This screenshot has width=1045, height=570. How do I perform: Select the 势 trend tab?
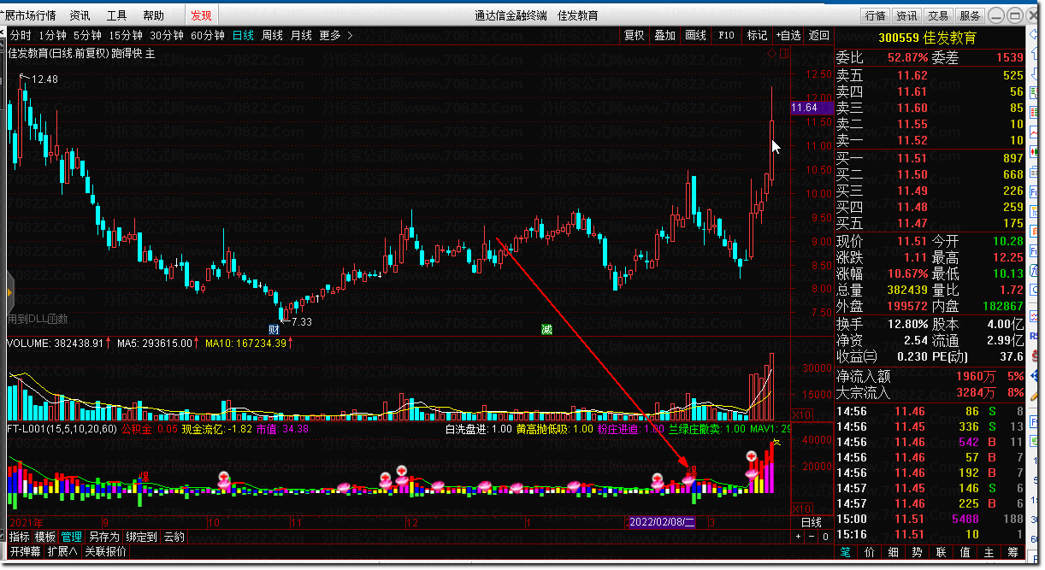tap(918, 552)
